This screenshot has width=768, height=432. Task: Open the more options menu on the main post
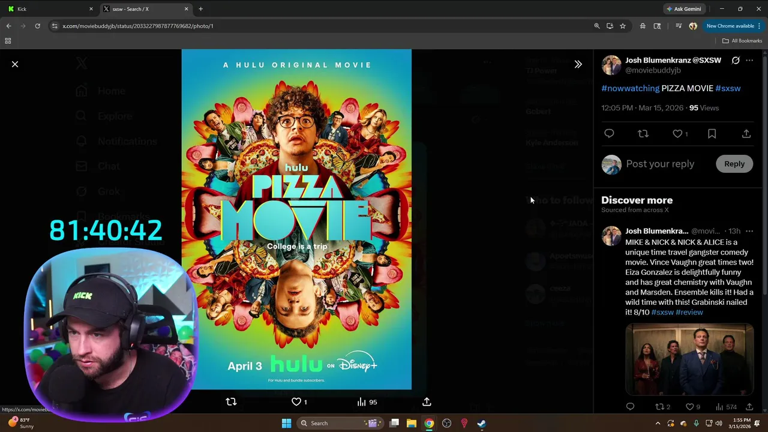(749, 61)
